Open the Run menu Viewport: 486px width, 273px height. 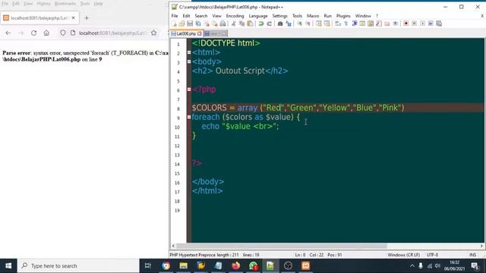[x=328, y=16]
